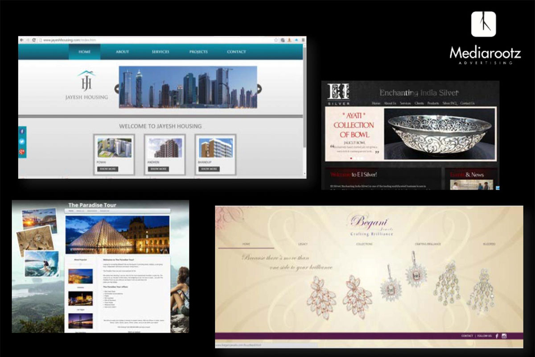
Task: Click Show More under Andheri
Action: pyautogui.click(x=158, y=169)
